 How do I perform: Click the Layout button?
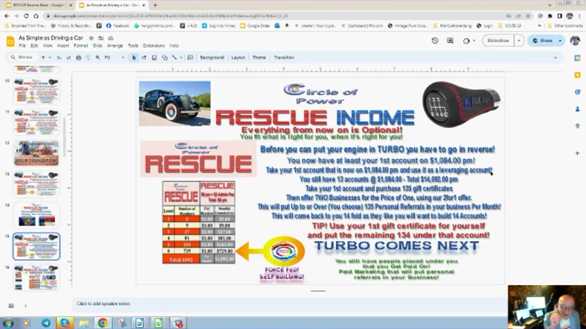coord(238,58)
